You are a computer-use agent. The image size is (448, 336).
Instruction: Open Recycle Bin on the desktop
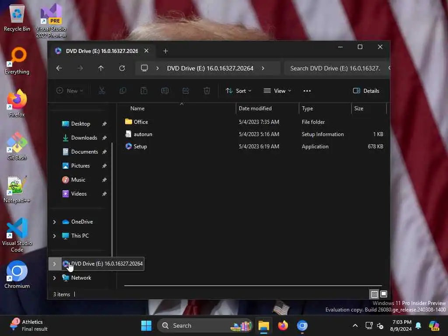[17, 18]
